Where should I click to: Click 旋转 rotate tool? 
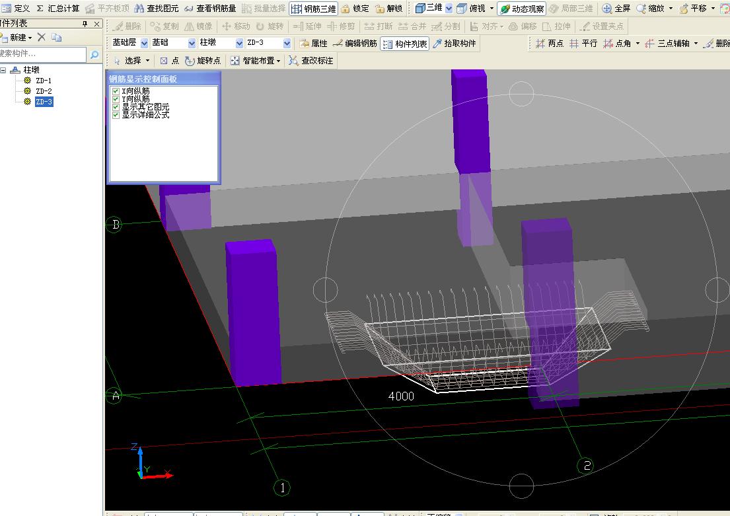coord(270,26)
